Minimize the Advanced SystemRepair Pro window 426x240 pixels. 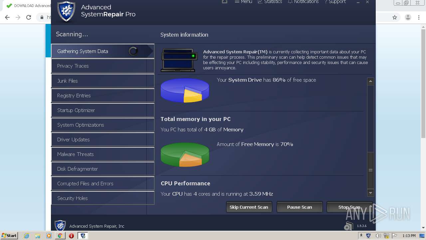[x=358, y=2]
